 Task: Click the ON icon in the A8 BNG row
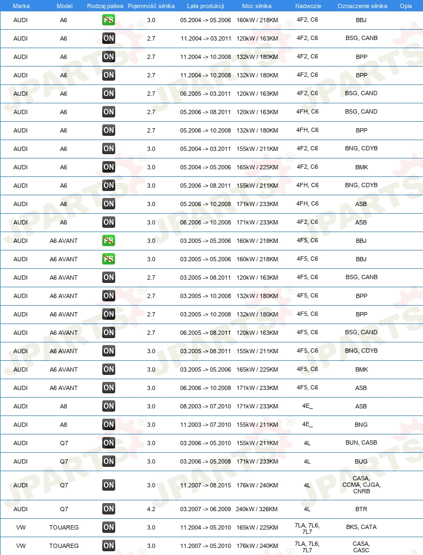(108, 425)
